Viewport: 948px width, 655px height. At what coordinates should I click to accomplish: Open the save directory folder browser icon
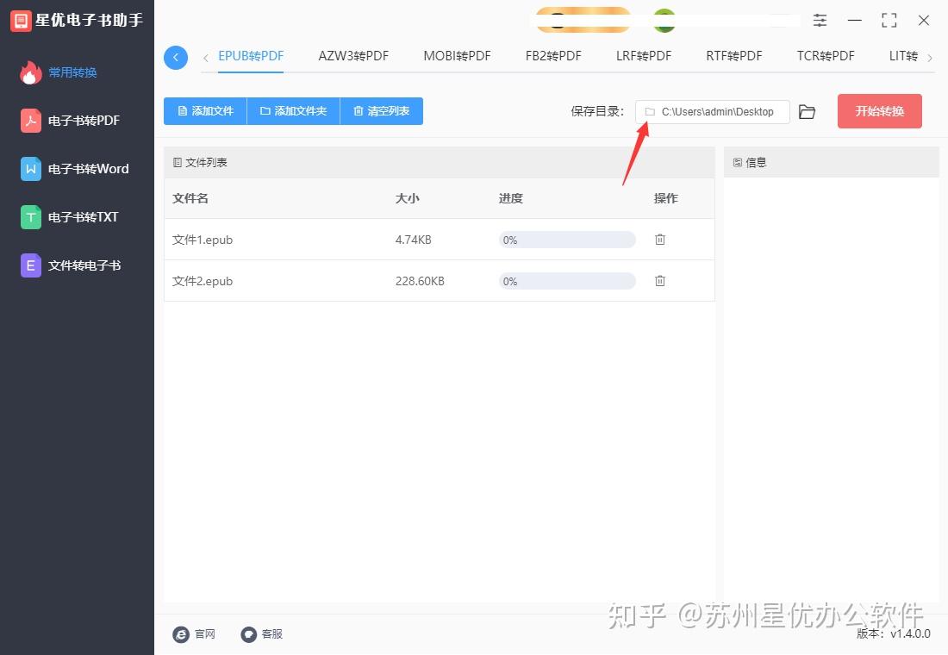(807, 111)
